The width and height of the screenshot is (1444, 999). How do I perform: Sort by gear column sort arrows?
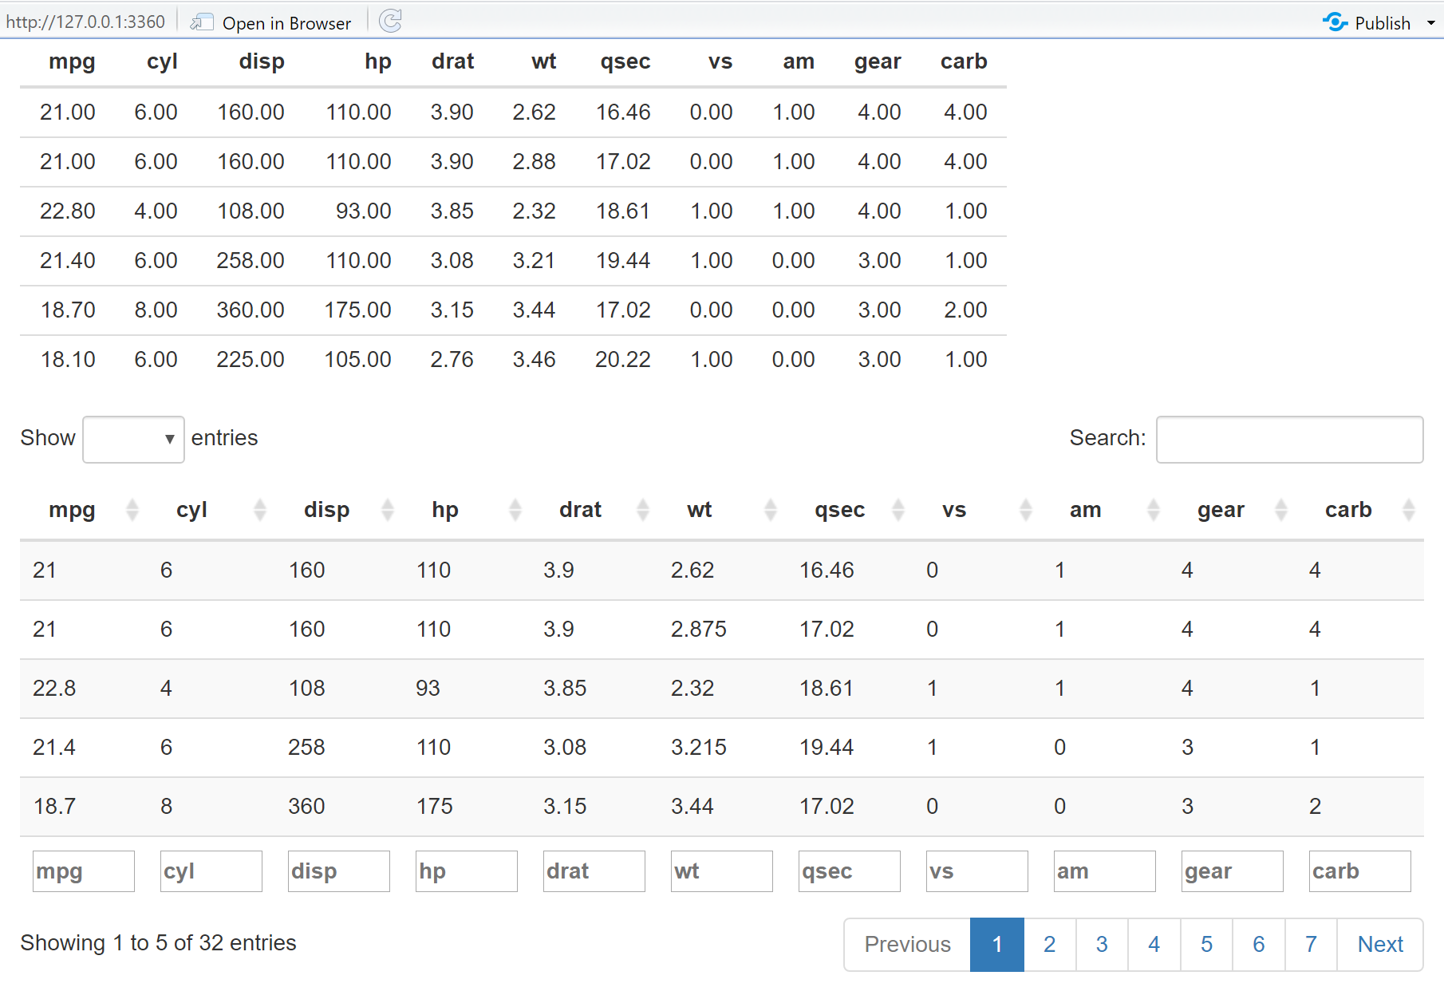(1281, 510)
